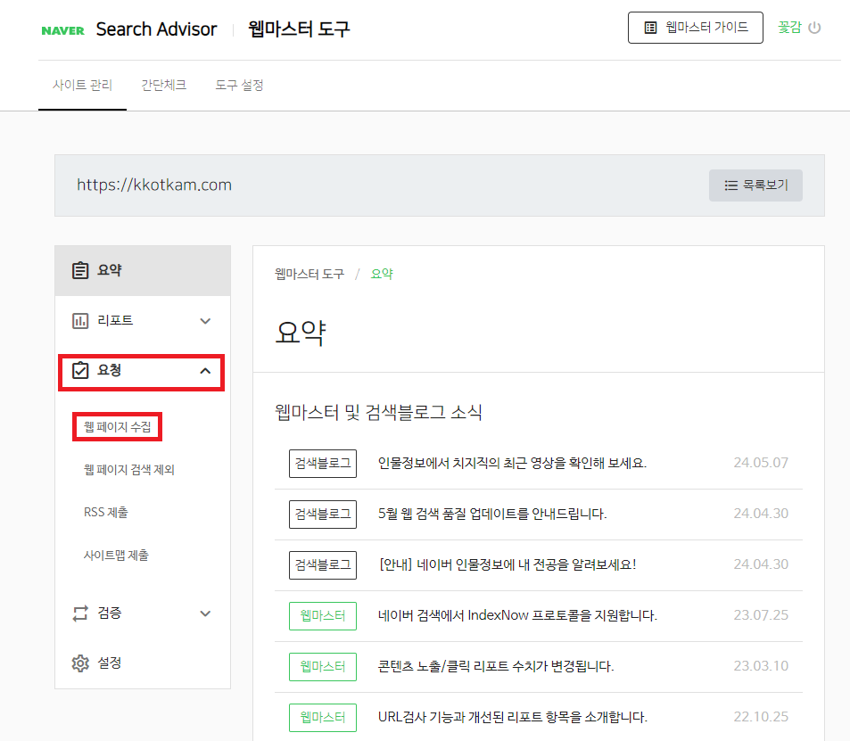Click the 웹마스터 tag dated 22.10.25
Image resolution: width=850 pixels, height=741 pixels.
tap(323, 718)
